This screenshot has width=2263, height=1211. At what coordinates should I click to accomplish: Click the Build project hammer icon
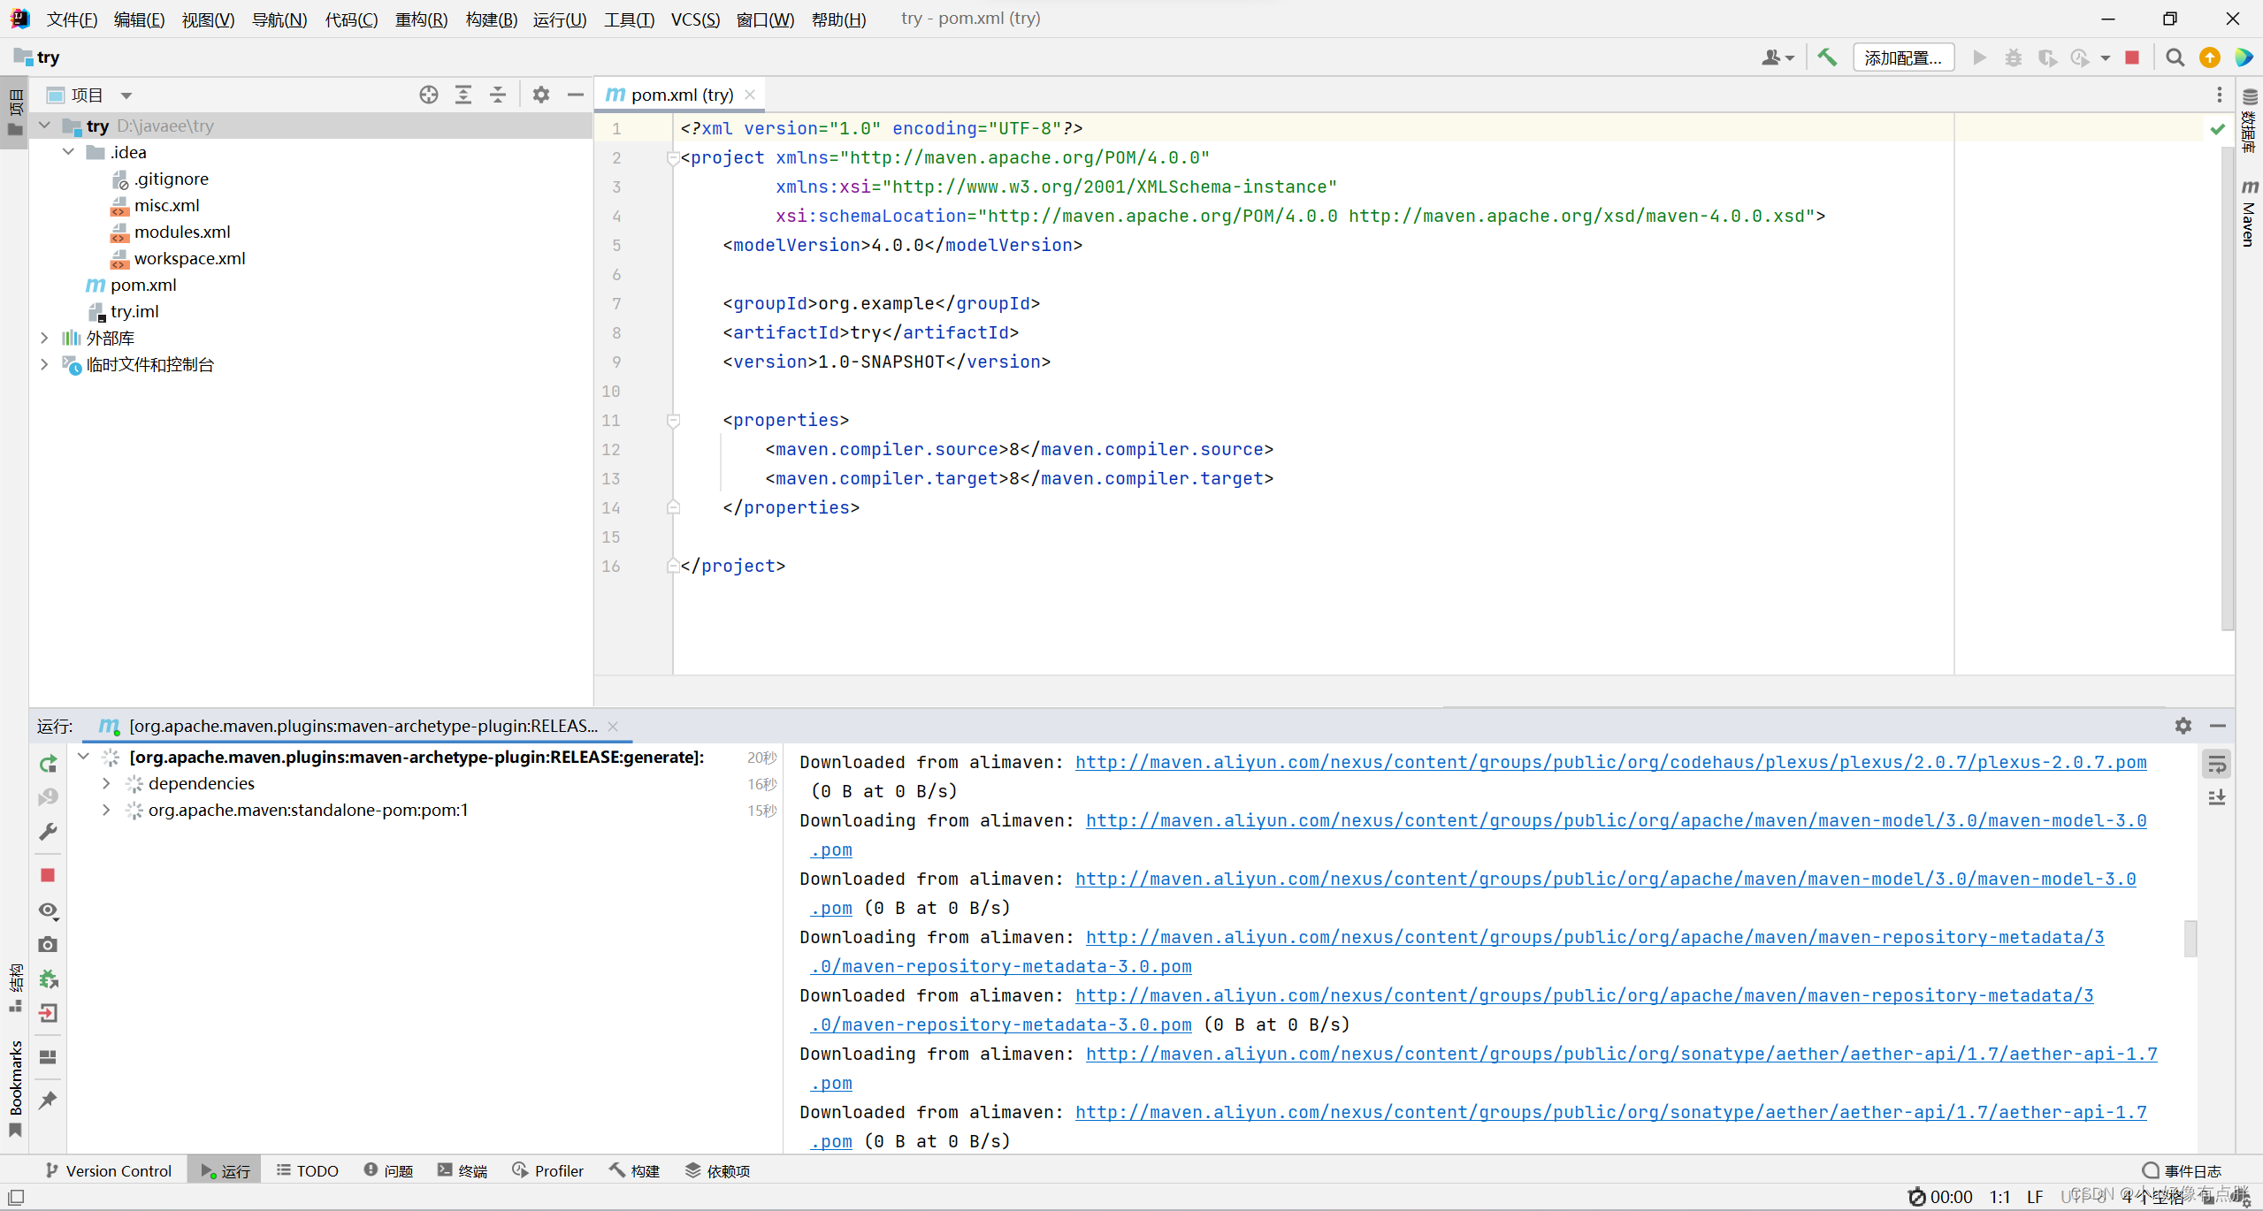tap(1827, 57)
